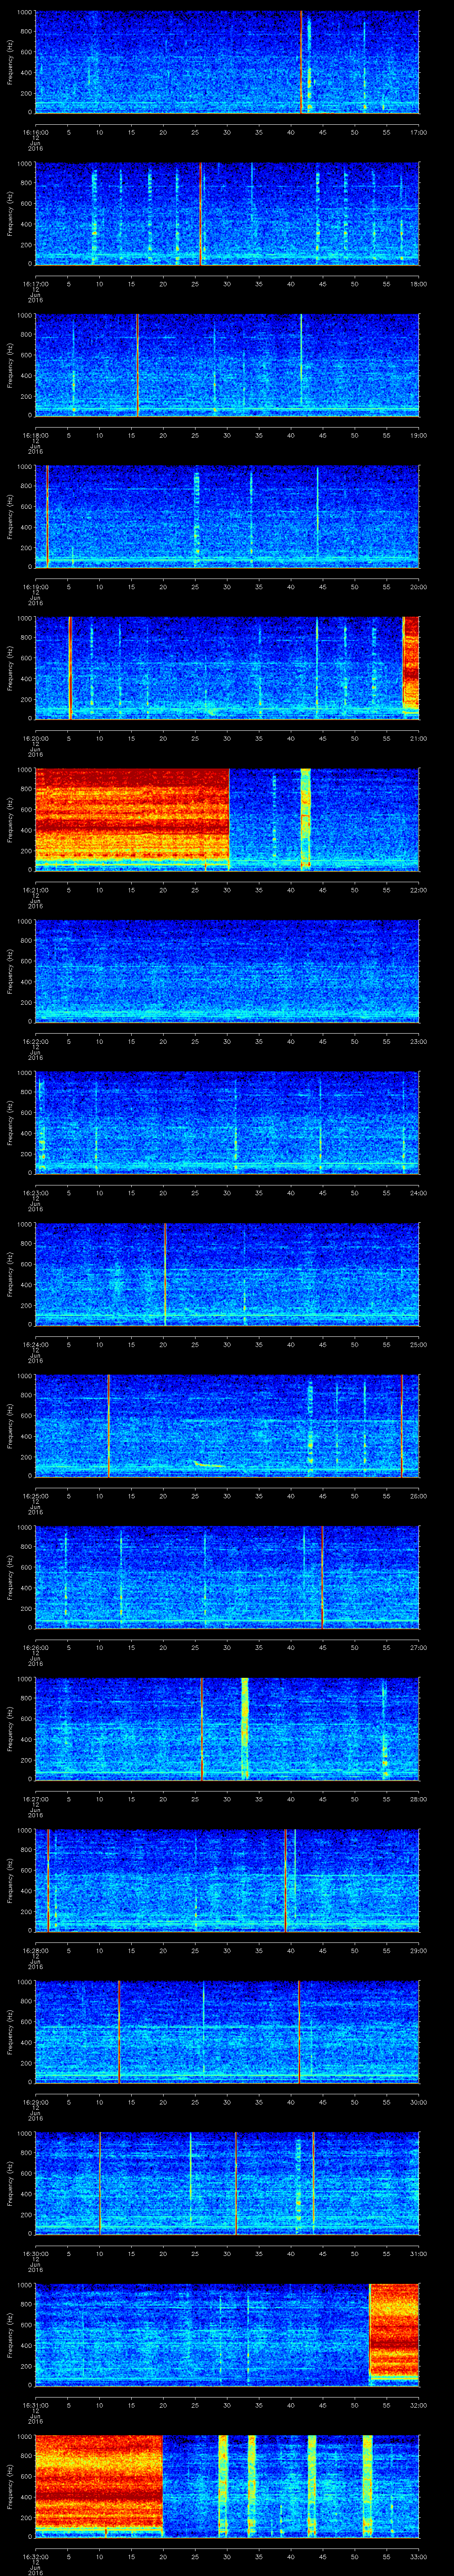Click the red vertical spike near 42 seconds in the 16:16:00 panel

tap(301, 62)
